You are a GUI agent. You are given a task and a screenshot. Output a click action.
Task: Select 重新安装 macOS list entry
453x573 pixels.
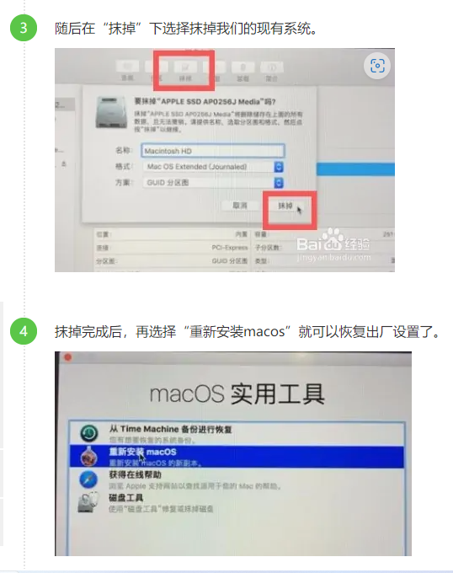(237, 457)
